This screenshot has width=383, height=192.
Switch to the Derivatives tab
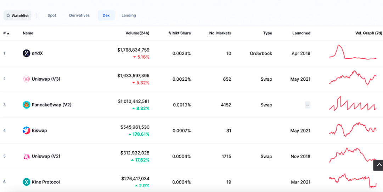point(79,15)
